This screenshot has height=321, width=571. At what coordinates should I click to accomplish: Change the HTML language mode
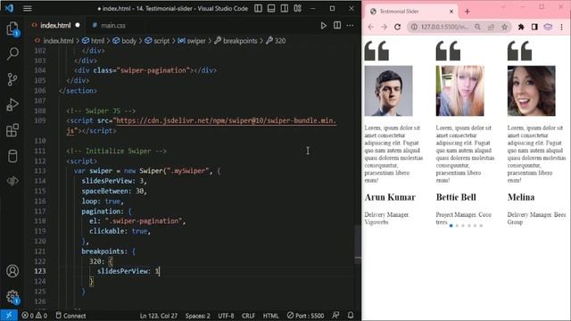point(270,316)
